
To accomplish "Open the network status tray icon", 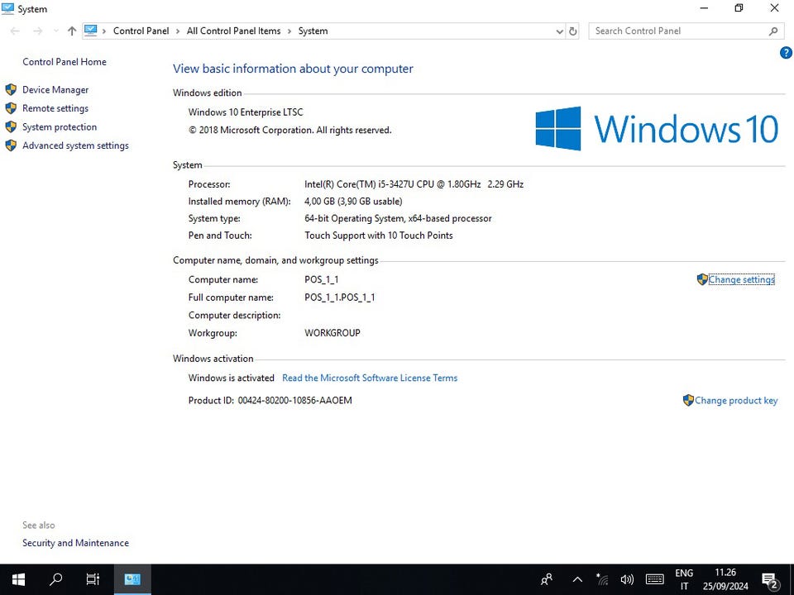I will click(x=602, y=579).
